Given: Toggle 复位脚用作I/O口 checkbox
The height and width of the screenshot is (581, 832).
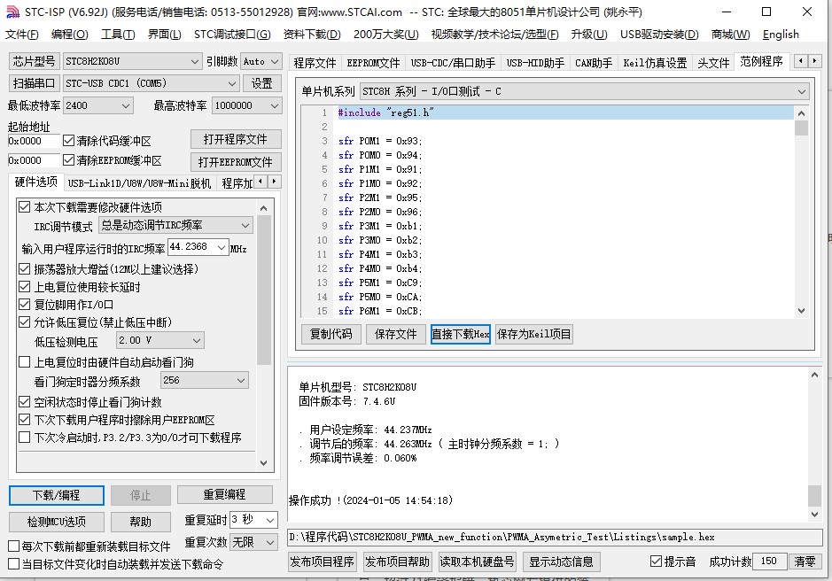Looking at the screenshot, I should tap(25, 305).
